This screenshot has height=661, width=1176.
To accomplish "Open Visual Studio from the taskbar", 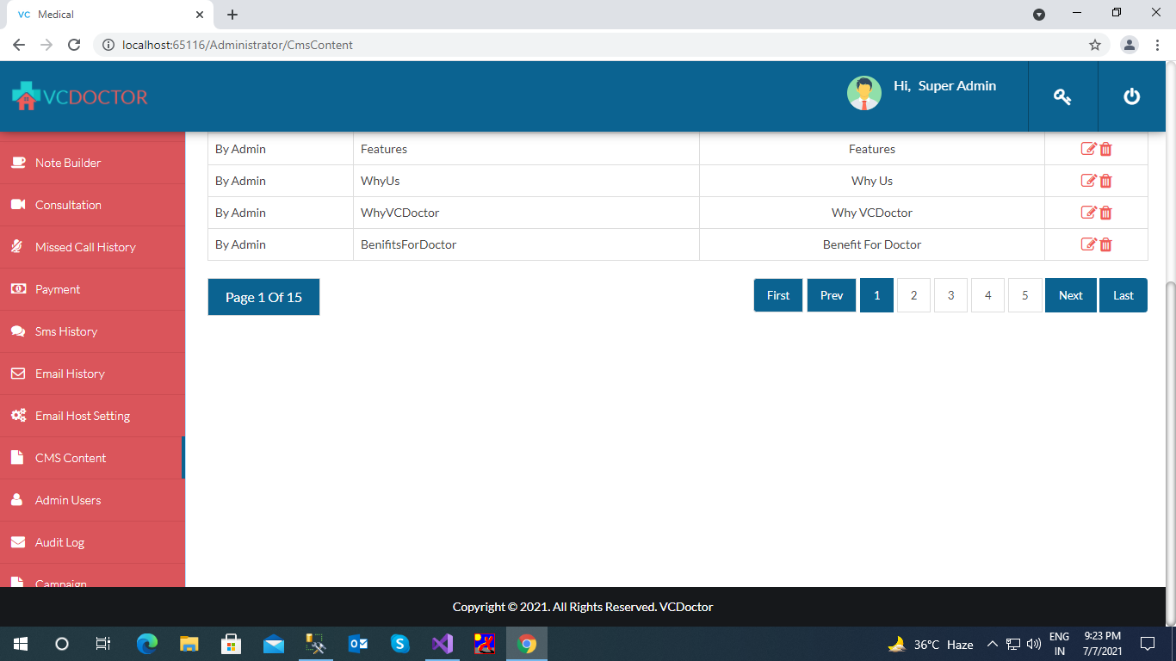I will click(x=442, y=644).
